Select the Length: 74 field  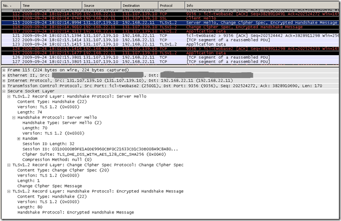[x=30, y=112]
